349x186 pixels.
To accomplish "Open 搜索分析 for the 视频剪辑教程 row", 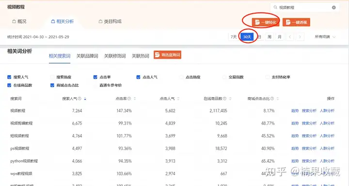I will click(309, 123).
